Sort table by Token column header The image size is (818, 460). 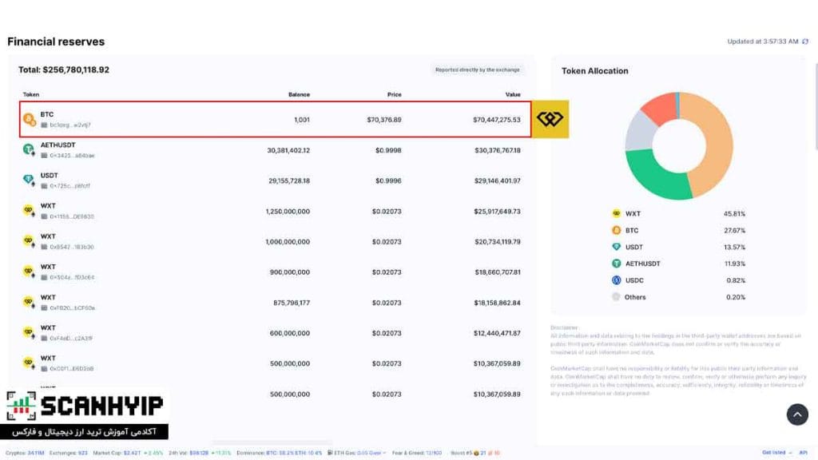click(31, 94)
